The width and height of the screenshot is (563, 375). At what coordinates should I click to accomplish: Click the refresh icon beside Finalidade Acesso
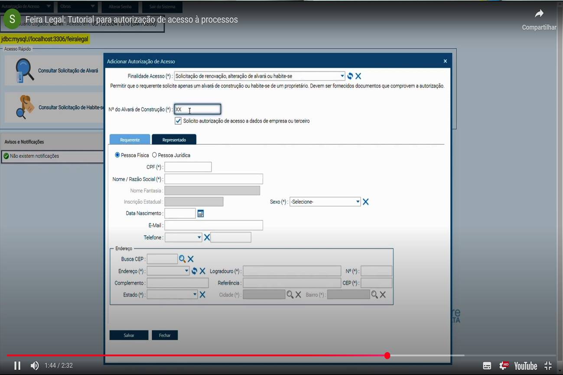[x=350, y=76]
